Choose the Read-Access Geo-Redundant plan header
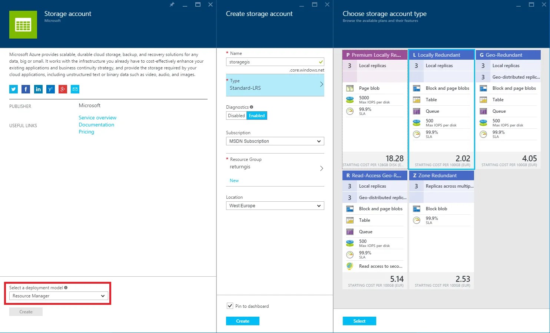 coord(375,175)
